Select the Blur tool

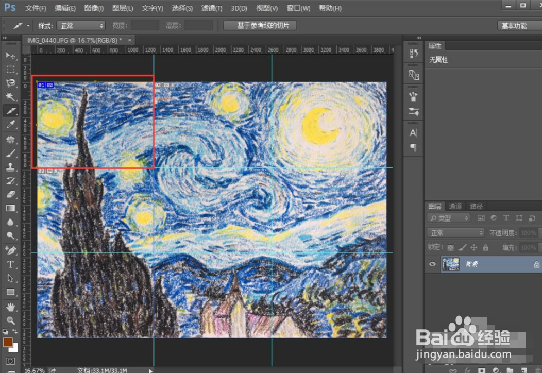coord(10,222)
